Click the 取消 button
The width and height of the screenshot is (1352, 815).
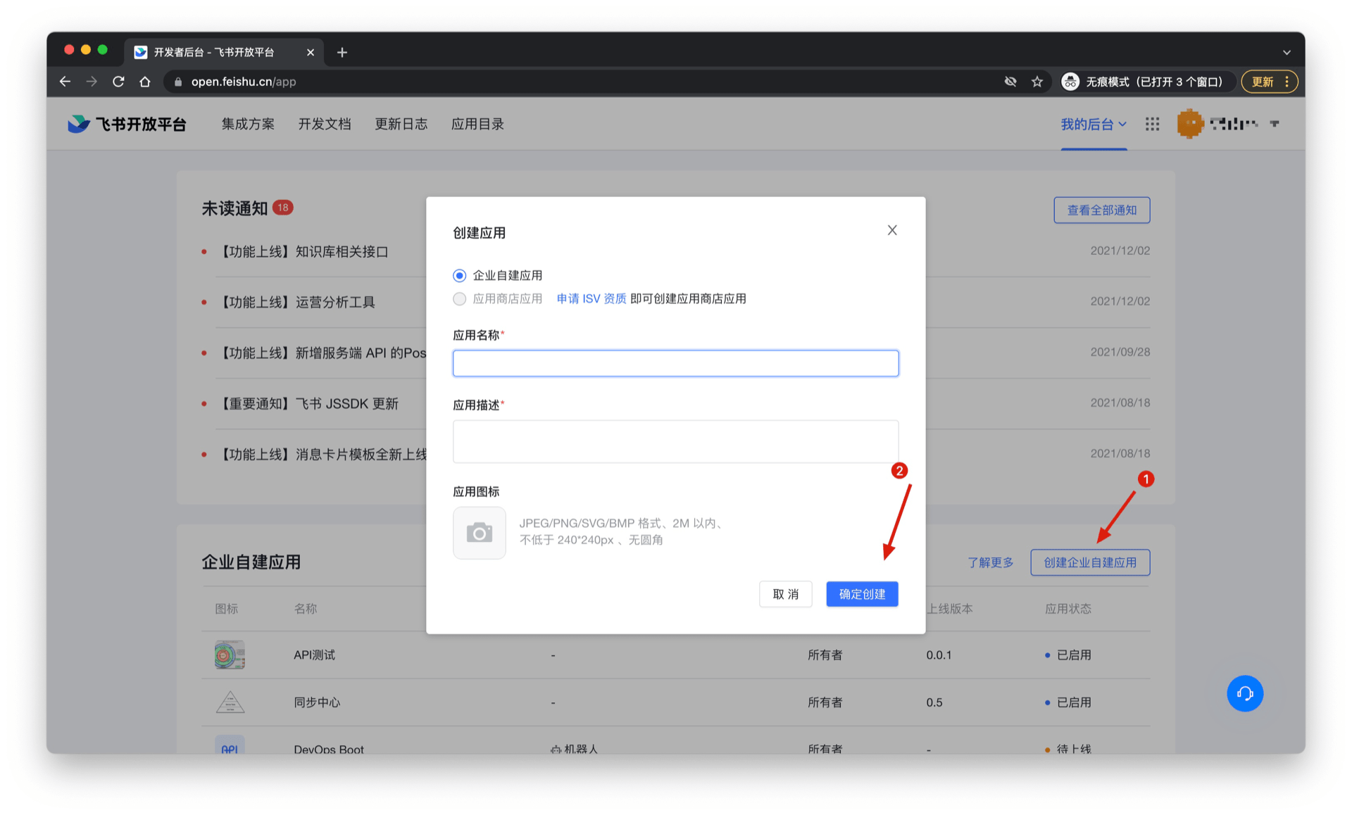pyautogui.click(x=785, y=594)
